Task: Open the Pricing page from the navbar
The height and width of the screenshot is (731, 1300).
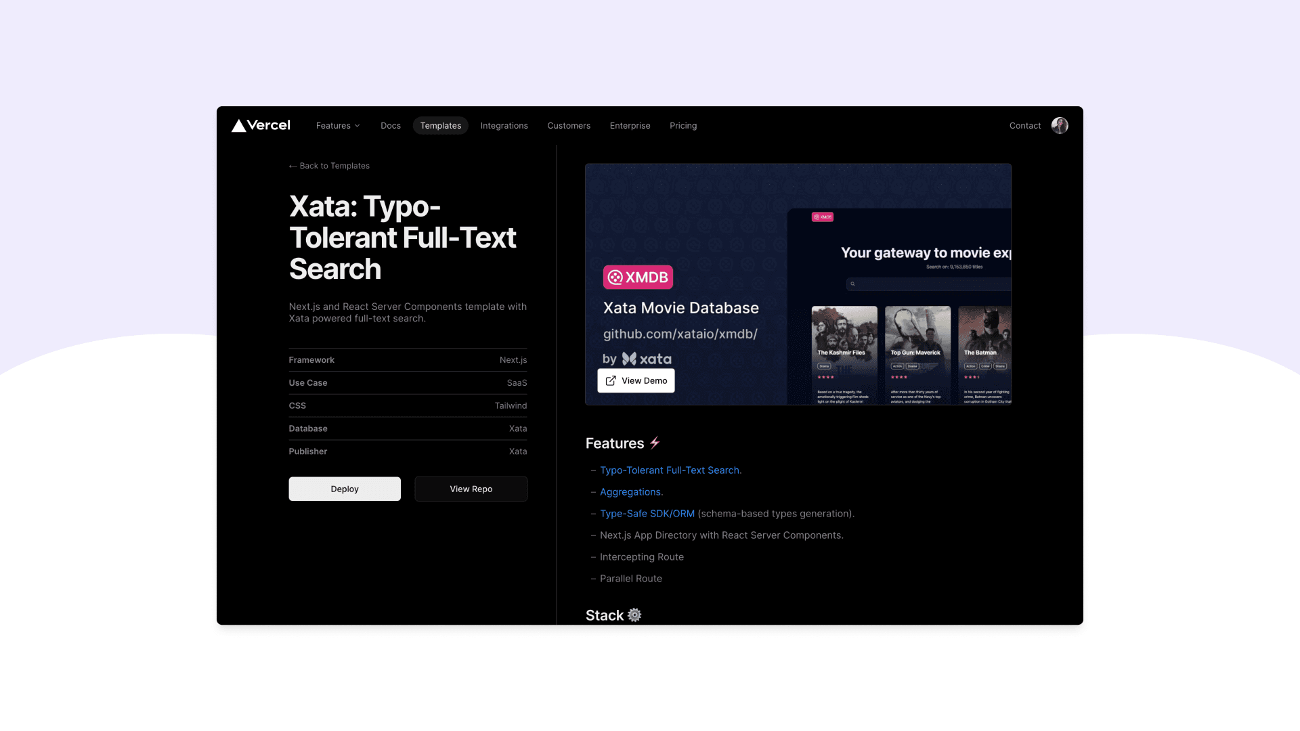Action: point(683,125)
